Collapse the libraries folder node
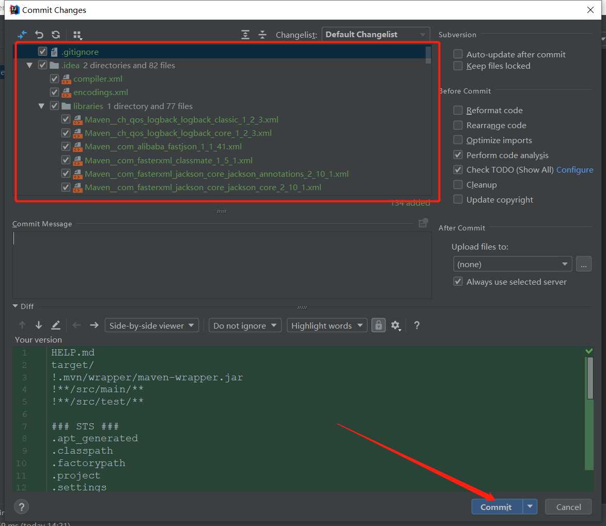This screenshot has width=606, height=526. (x=41, y=106)
